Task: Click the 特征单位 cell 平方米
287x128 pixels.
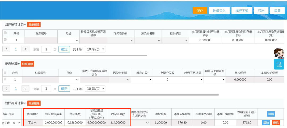Action: tap(32, 123)
